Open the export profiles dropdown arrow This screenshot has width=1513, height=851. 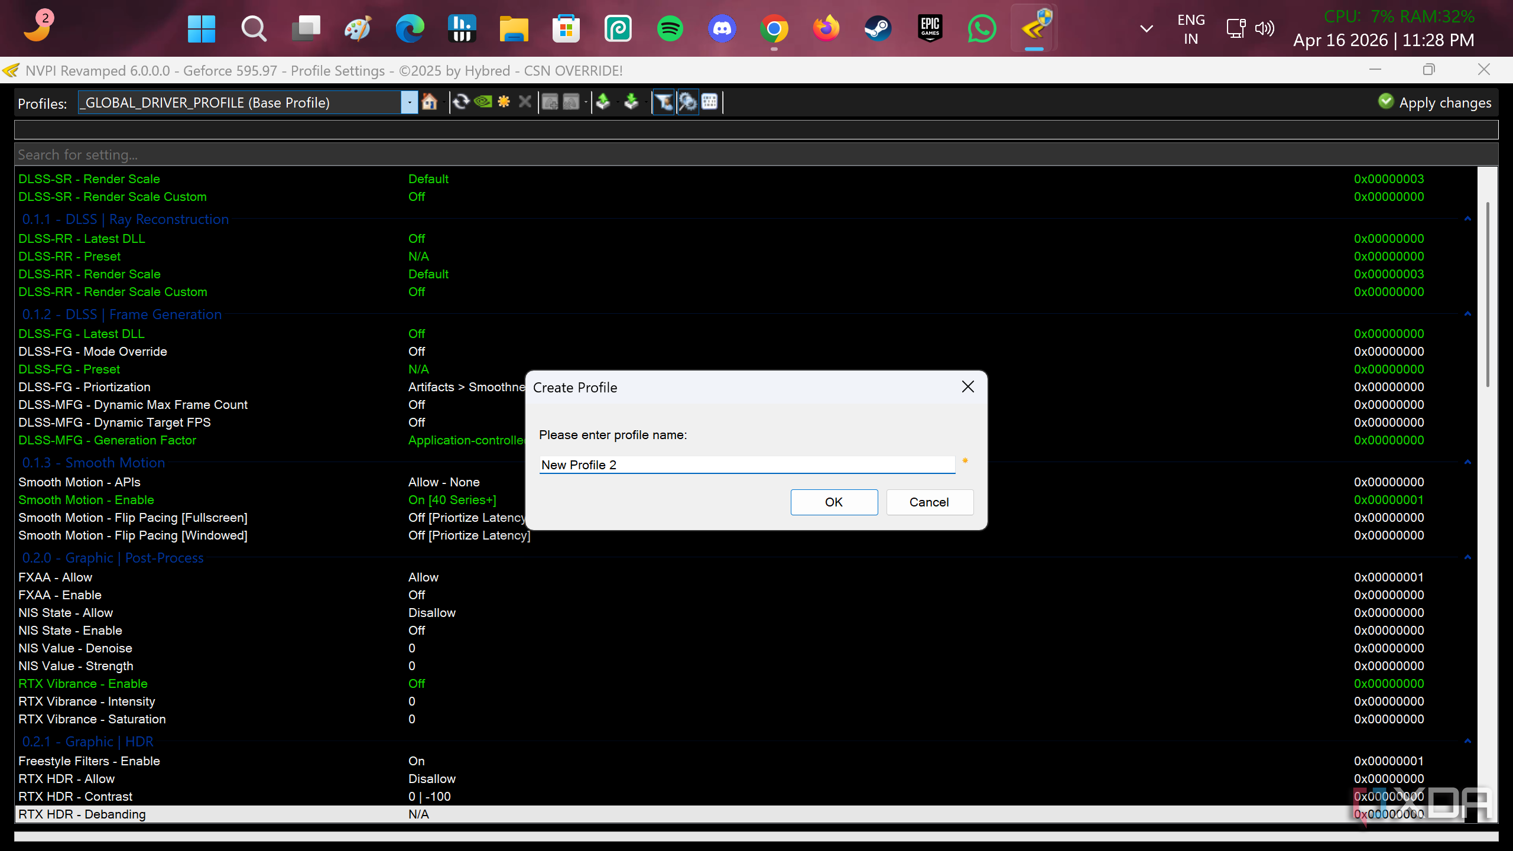click(x=617, y=102)
